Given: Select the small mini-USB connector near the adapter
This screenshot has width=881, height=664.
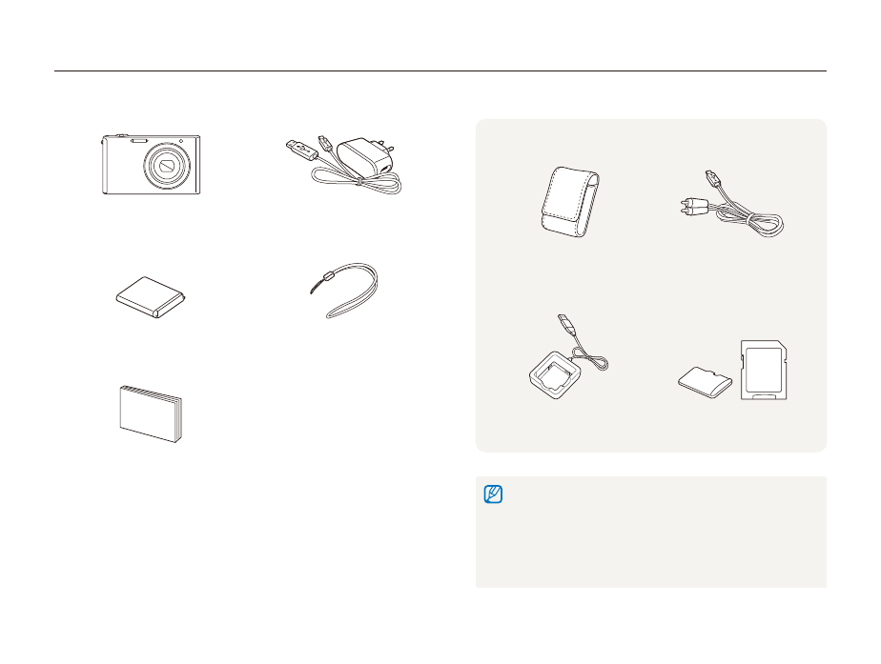Looking at the screenshot, I should click(325, 144).
